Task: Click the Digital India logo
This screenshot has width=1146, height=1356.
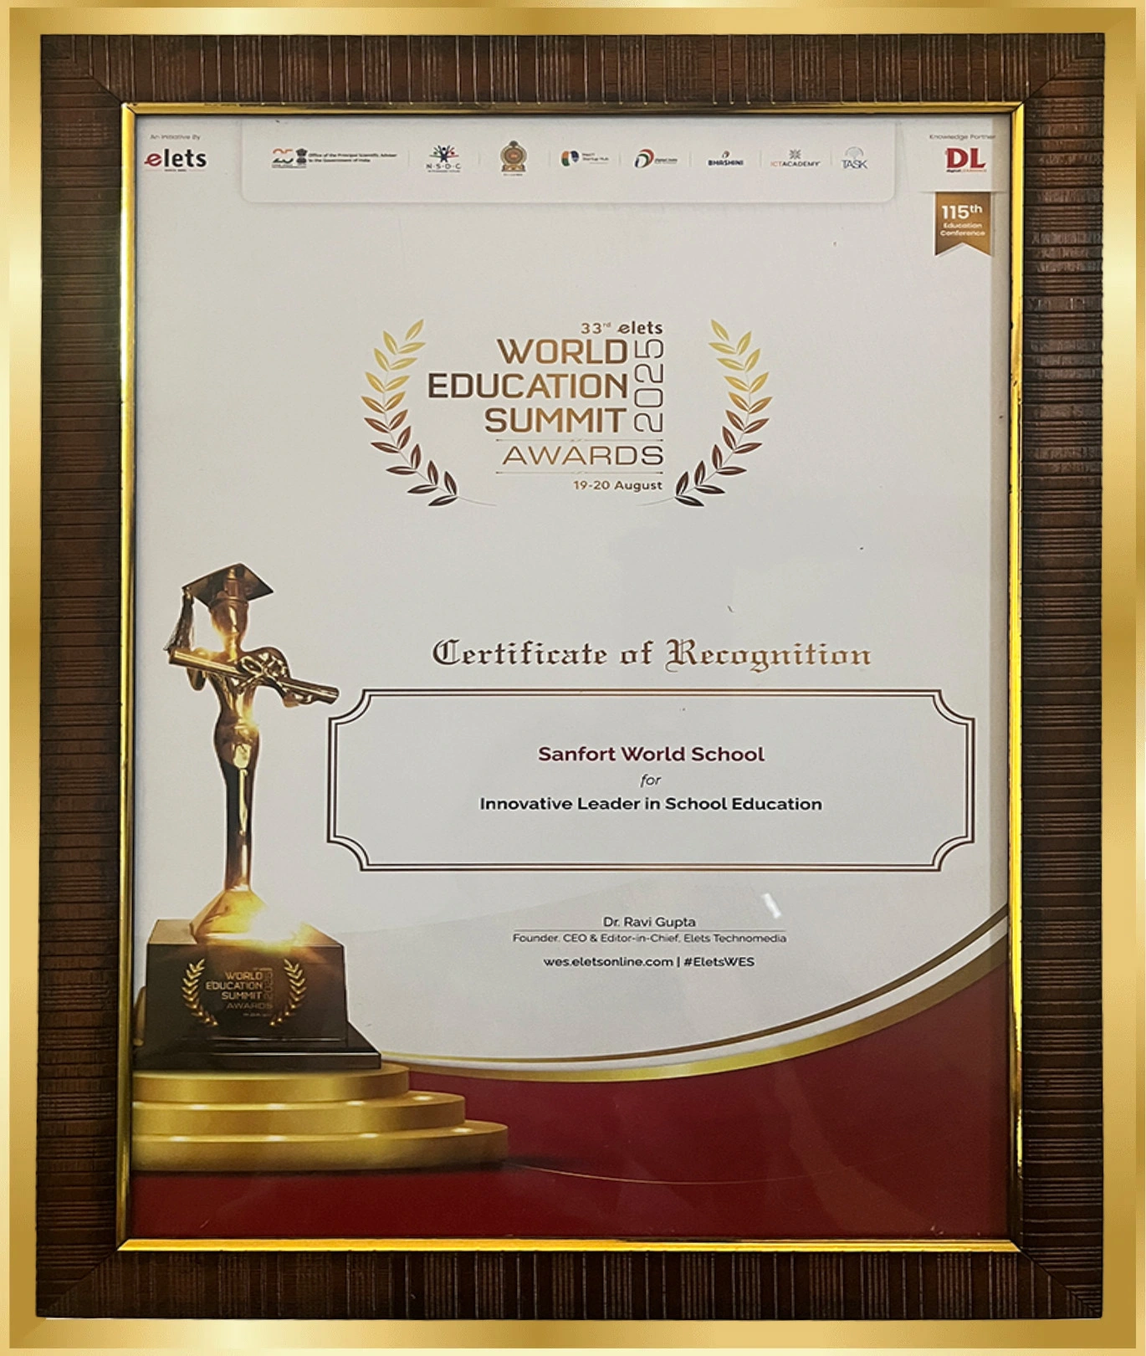Action: (x=655, y=159)
